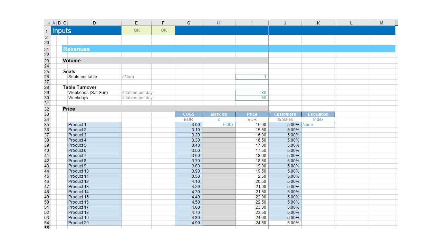Select Product 8 COGS value 3.70
442x248 pixels.
[x=189, y=161]
